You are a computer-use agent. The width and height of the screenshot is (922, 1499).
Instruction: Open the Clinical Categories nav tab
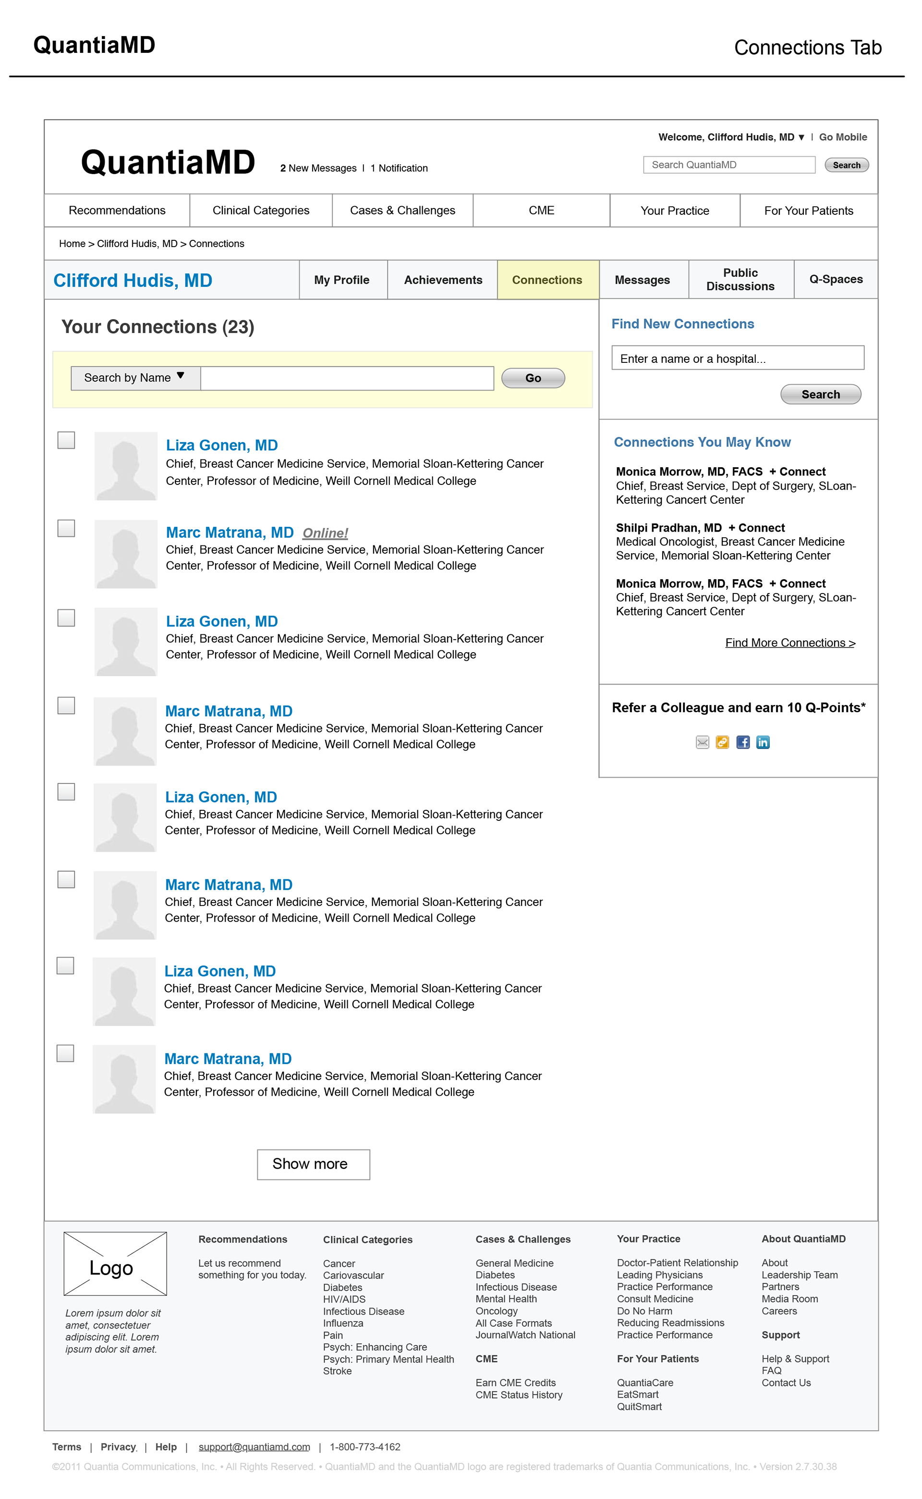[261, 211]
